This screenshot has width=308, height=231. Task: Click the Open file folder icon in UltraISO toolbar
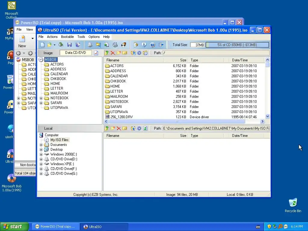(49, 45)
